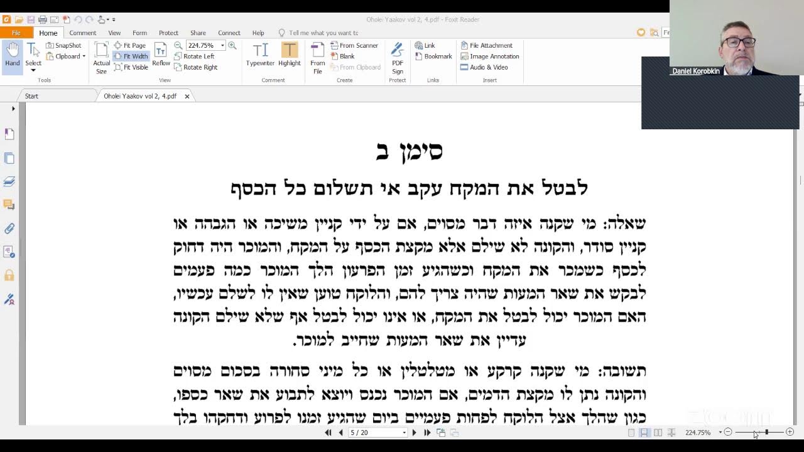
Task: Add a File Attachment
Action: click(x=487, y=45)
